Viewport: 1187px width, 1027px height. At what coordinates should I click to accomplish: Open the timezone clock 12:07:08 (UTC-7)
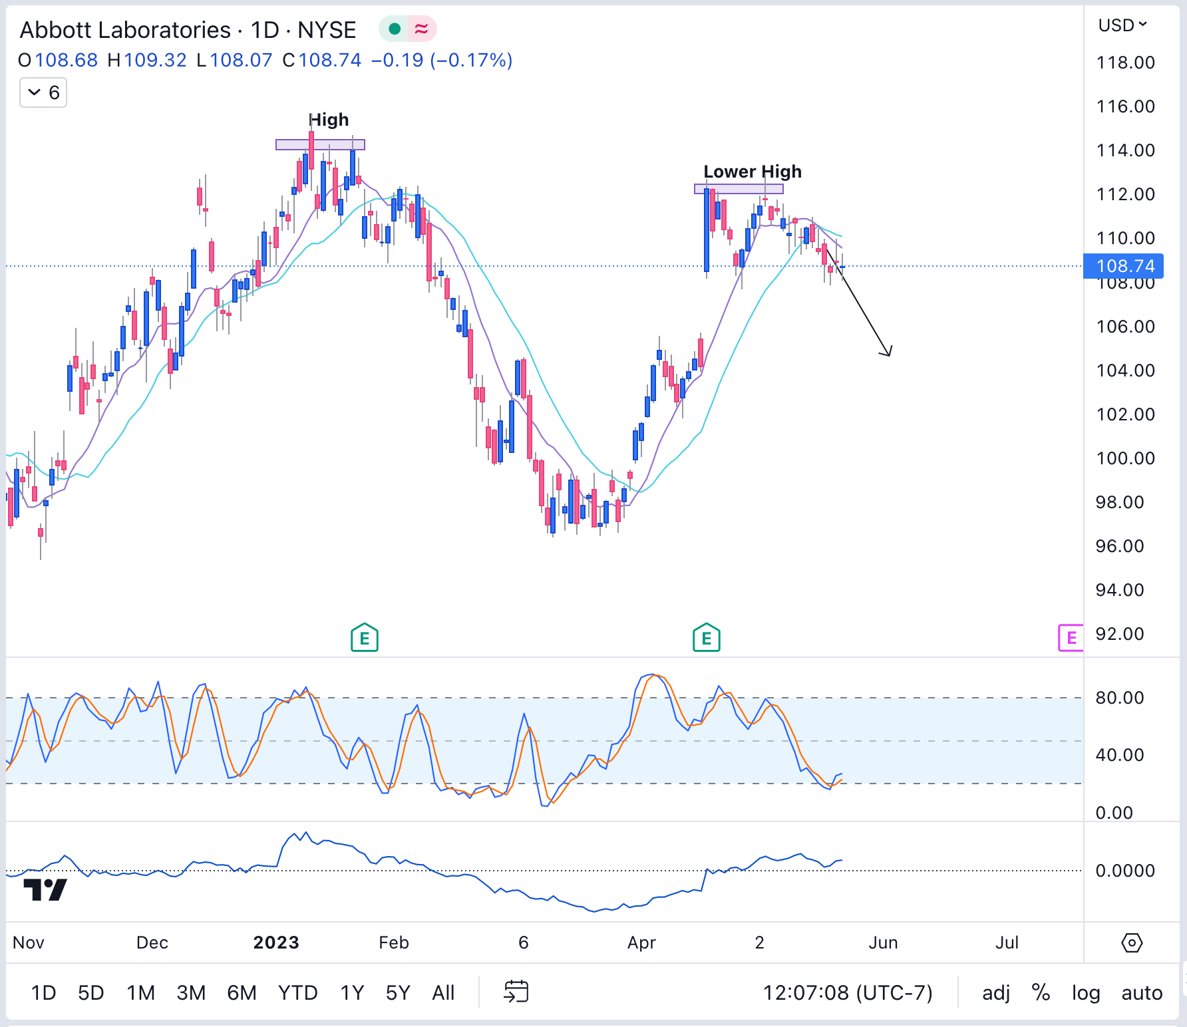[848, 993]
